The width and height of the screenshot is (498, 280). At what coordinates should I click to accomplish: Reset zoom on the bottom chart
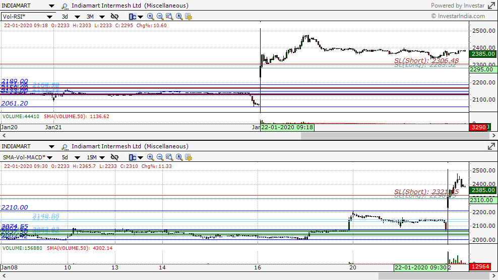click(179, 157)
